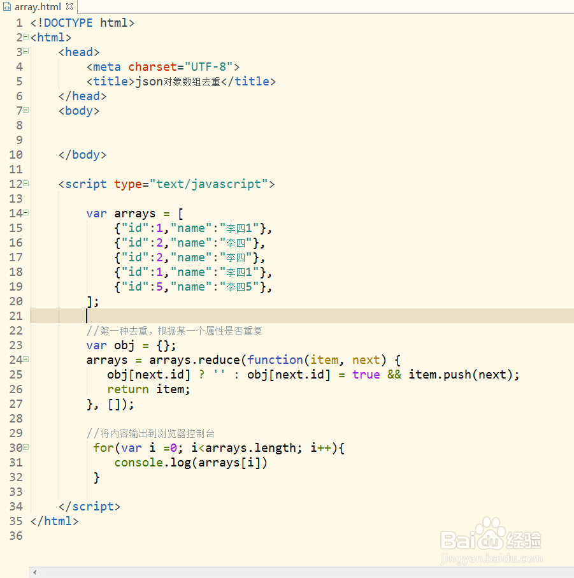The image size is (574, 578).
Task: Place cursor on the <!DOCTYPE html> line
Action: tap(83, 23)
